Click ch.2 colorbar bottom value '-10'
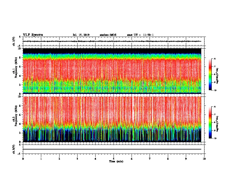 [215, 138]
